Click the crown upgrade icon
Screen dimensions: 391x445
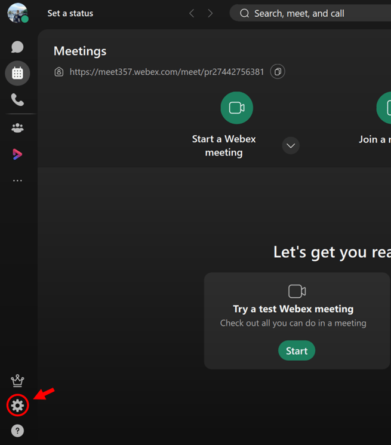pyautogui.click(x=17, y=381)
